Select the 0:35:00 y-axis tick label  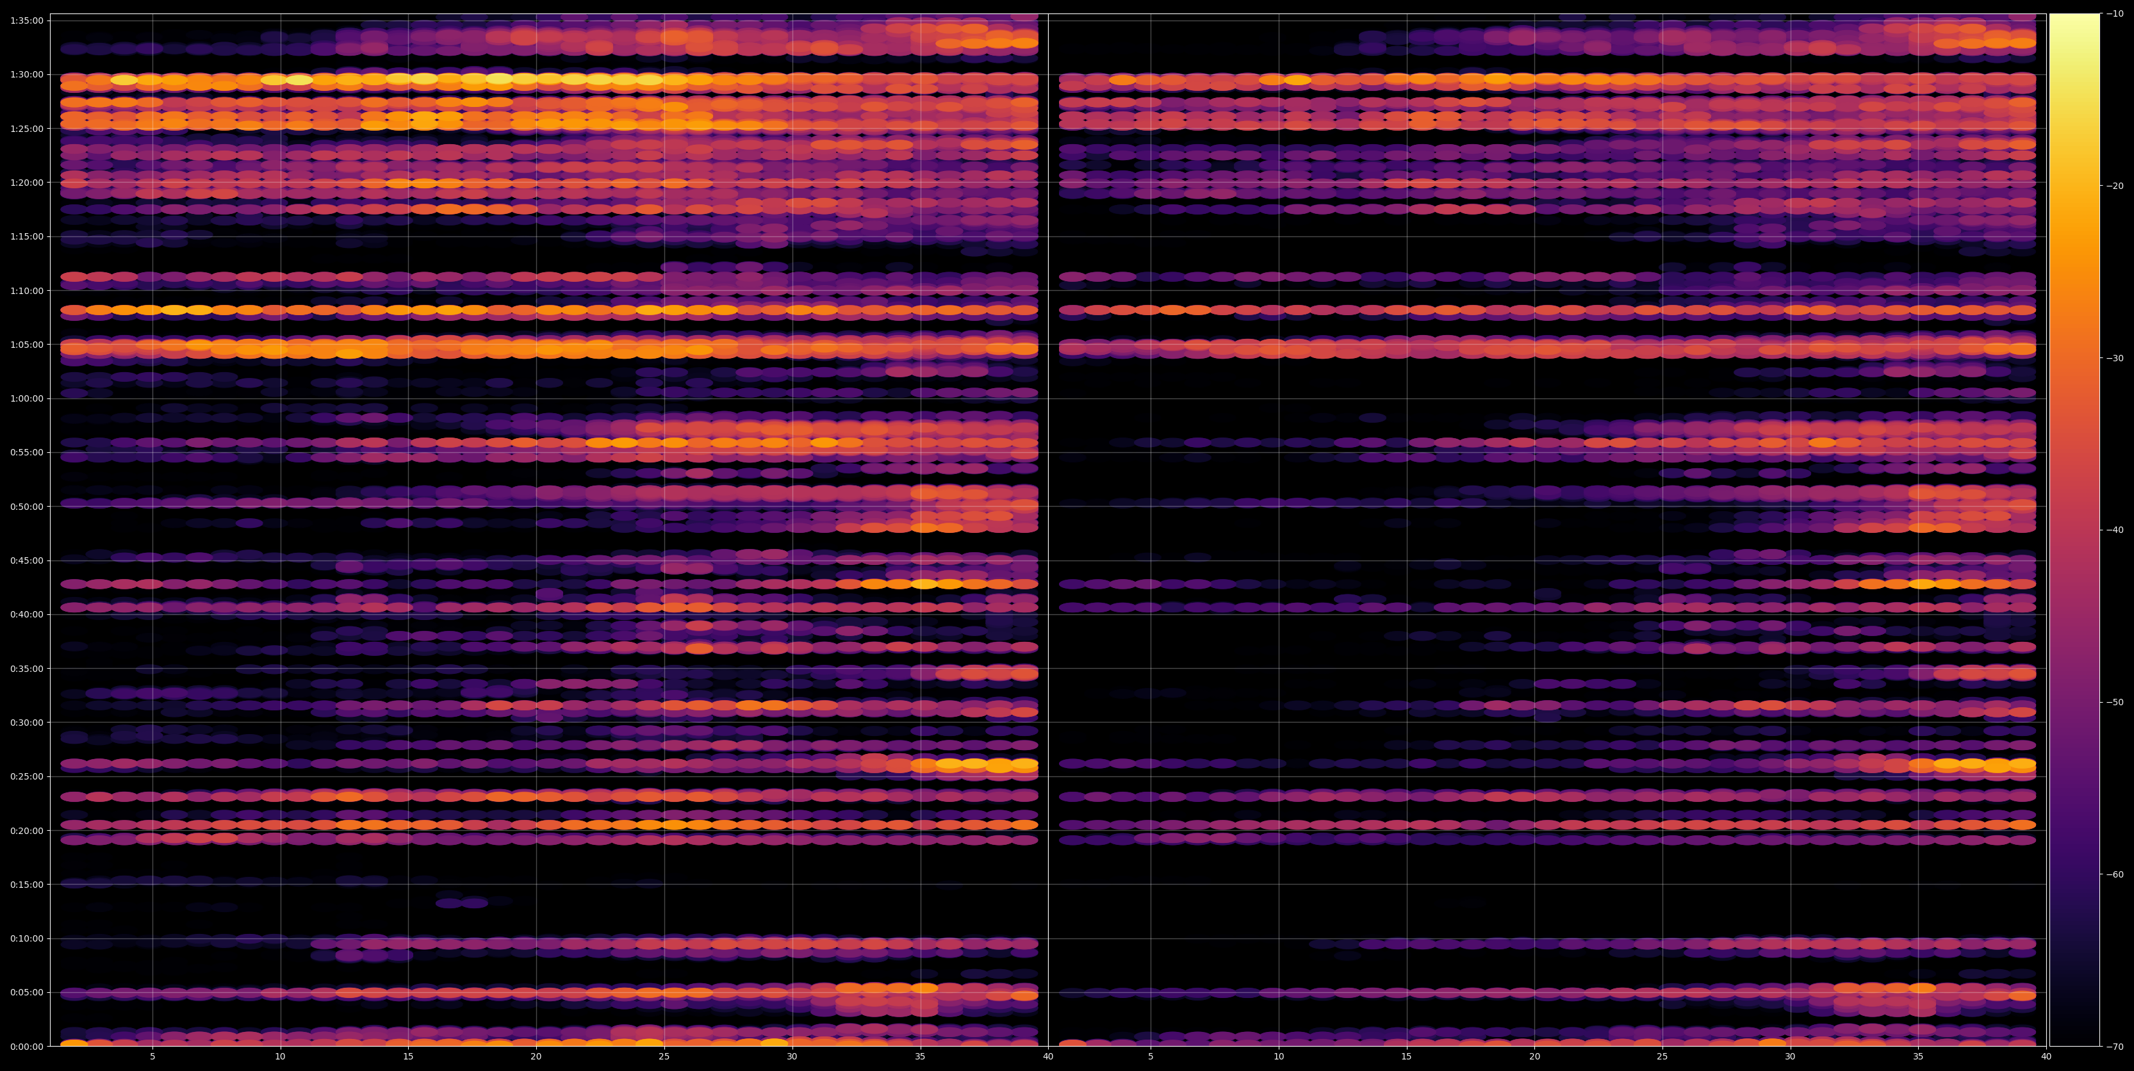(26, 669)
